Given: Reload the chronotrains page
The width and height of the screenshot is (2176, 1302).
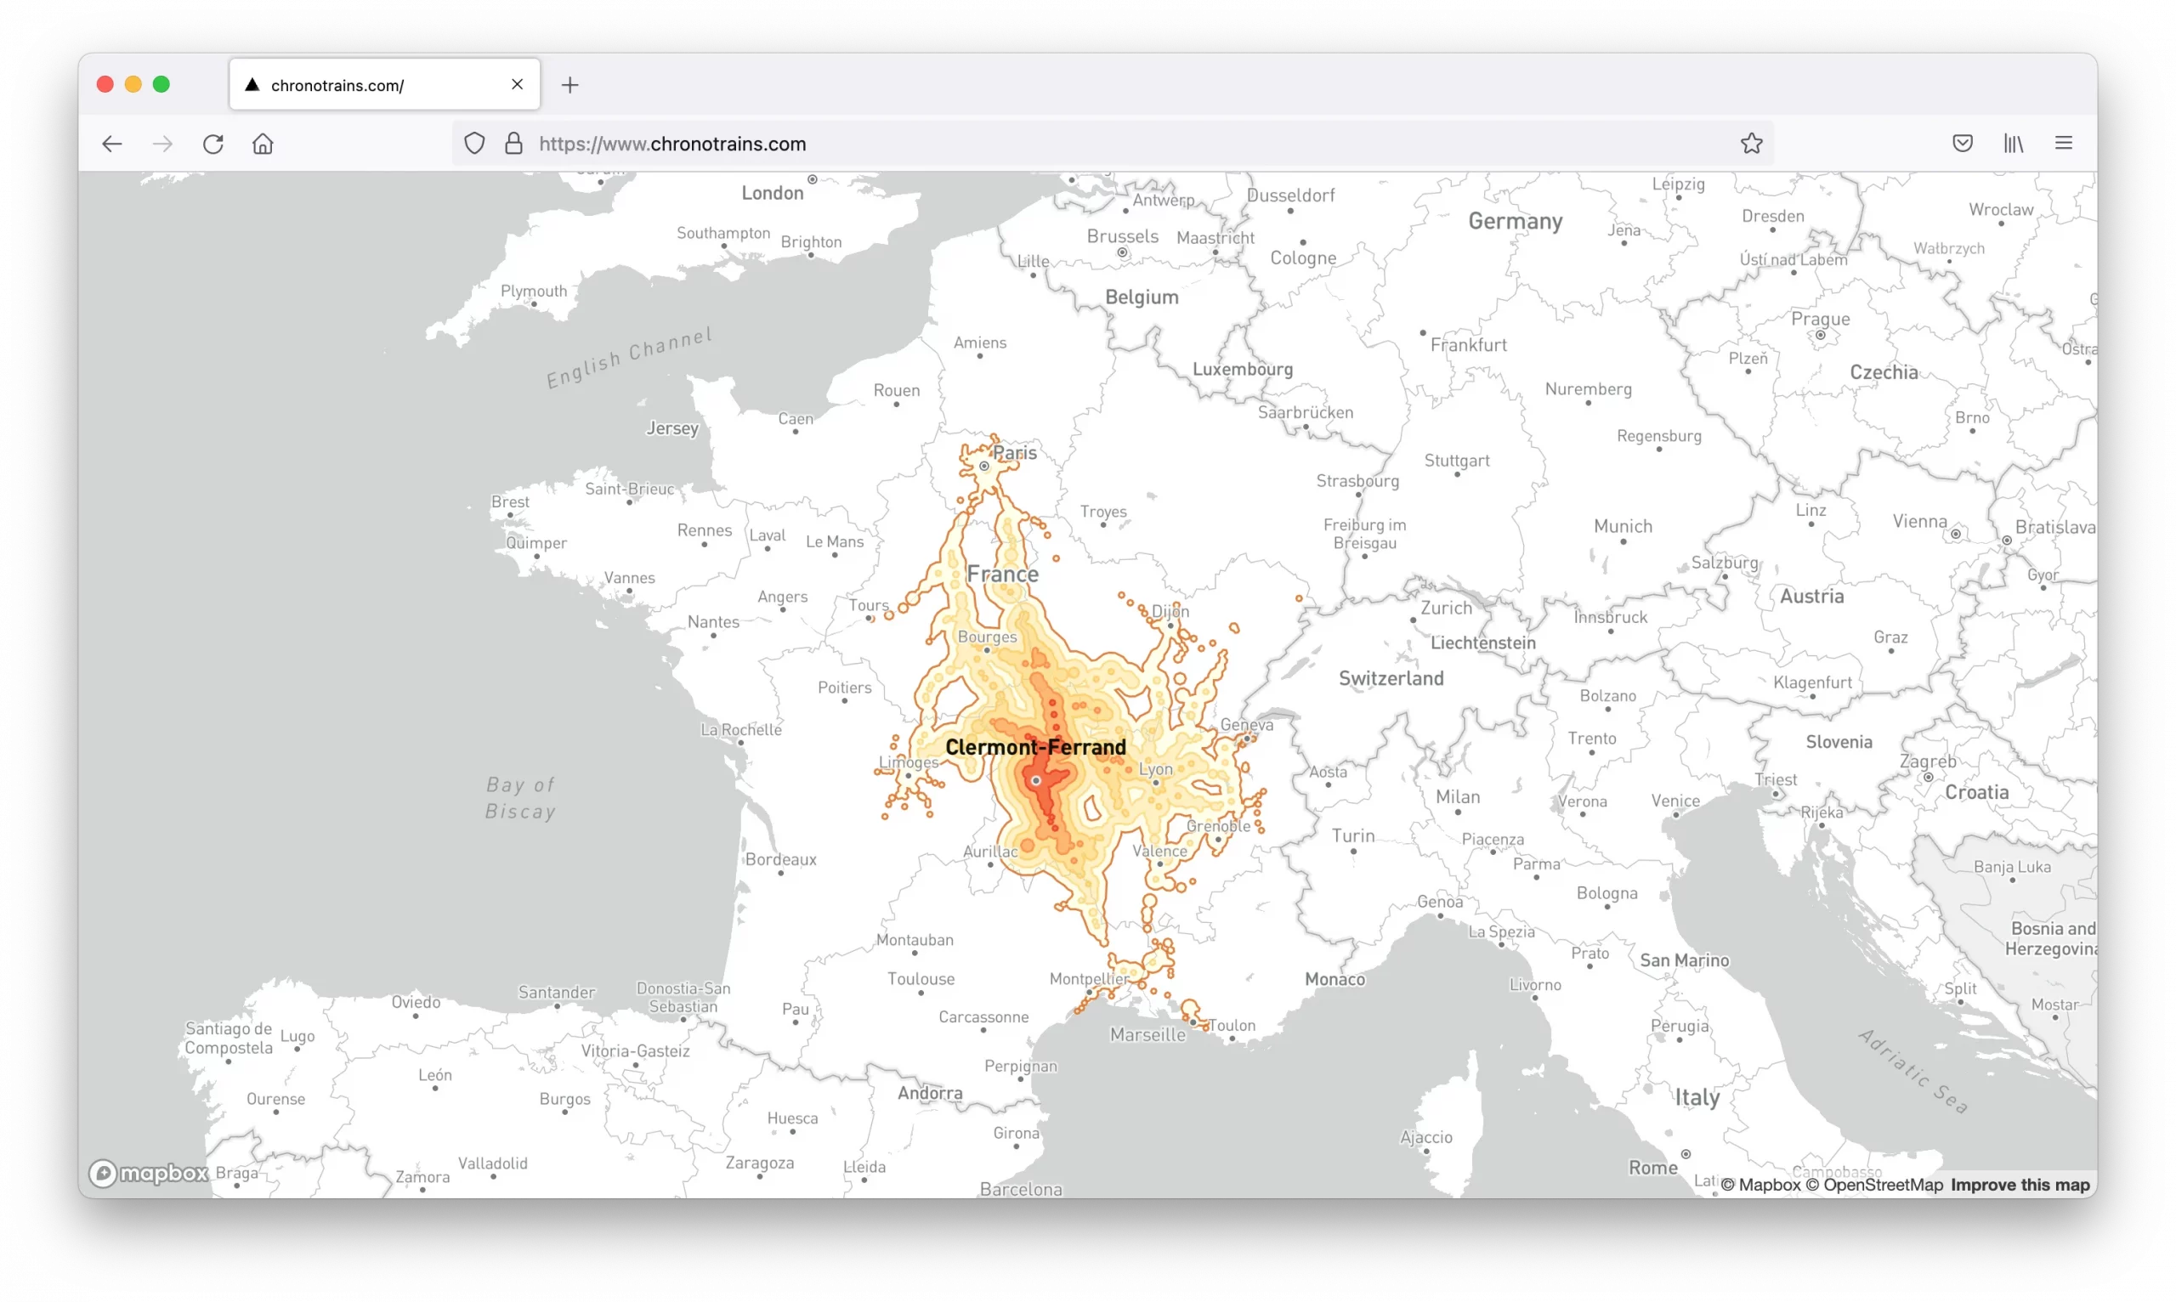Looking at the screenshot, I should tap(213, 144).
